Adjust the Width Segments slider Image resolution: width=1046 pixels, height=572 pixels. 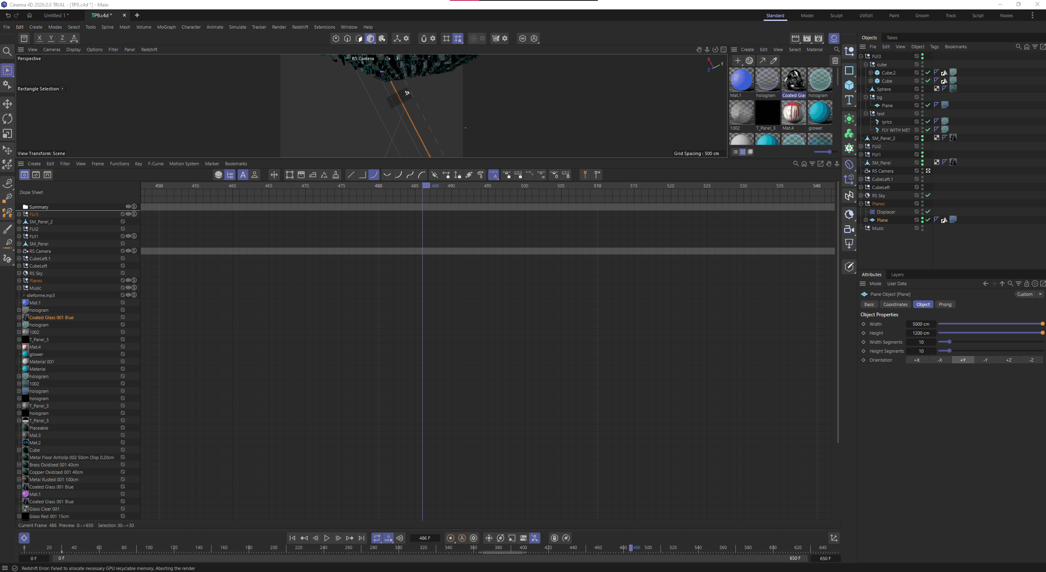pyautogui.click(x=949, y=342)
